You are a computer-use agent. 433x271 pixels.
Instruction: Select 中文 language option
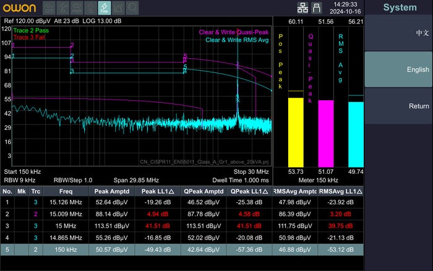click(398, 33)
